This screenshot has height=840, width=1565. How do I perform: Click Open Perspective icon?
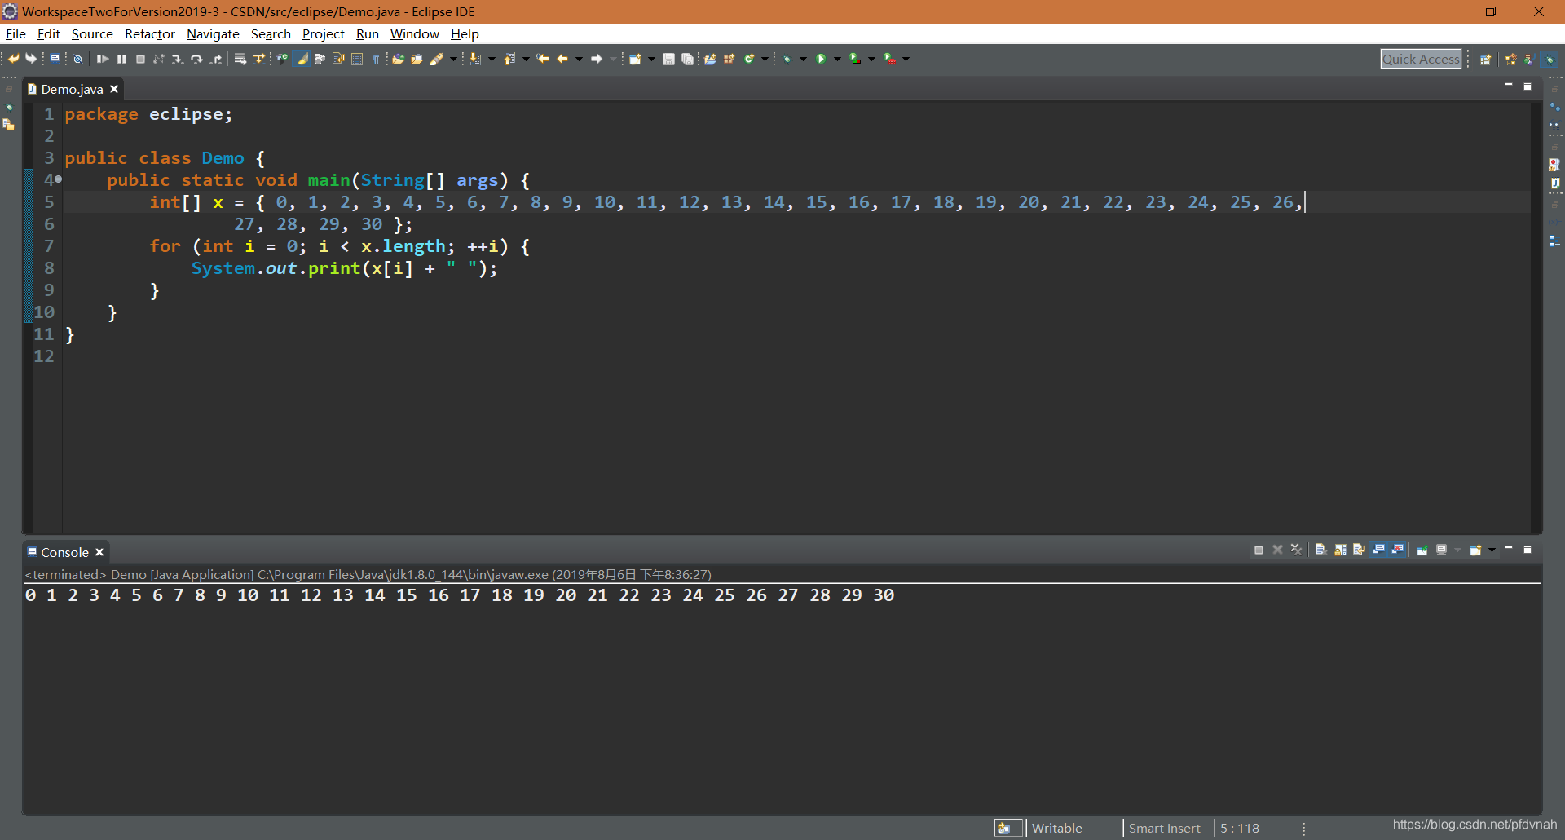pos(1486,59)
